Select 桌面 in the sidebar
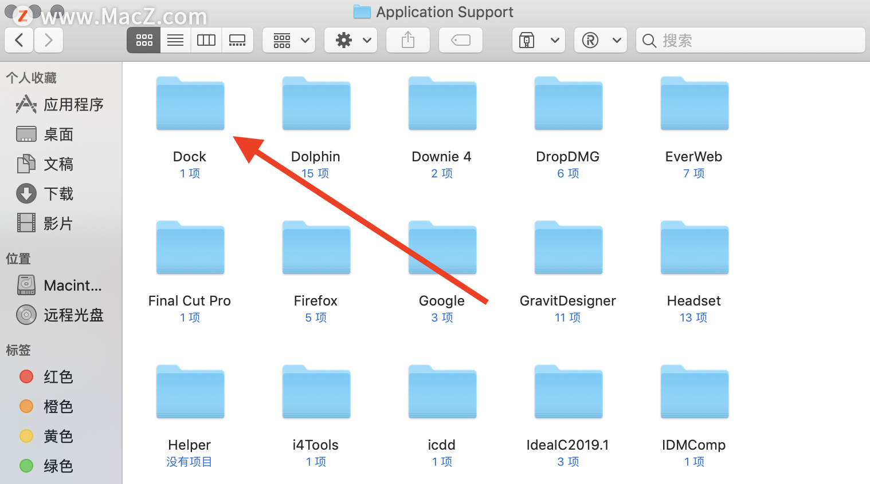Image resolution: width=870 pixels, height=484 pixels. (x=61, y=134)
